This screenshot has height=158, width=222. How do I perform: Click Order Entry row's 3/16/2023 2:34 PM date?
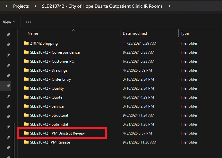138,79
